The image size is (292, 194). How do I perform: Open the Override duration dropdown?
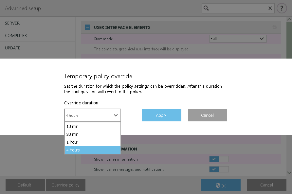(x=93, y=115)
